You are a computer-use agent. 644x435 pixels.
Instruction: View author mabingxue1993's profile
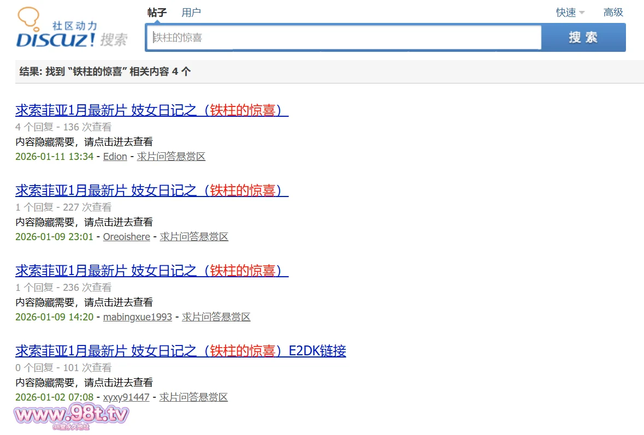coord(137,317)
